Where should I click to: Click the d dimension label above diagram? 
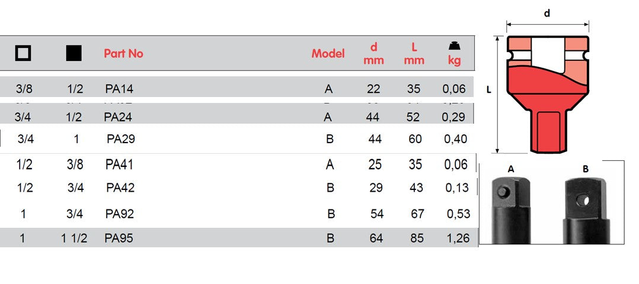click(x=547, y=13)
